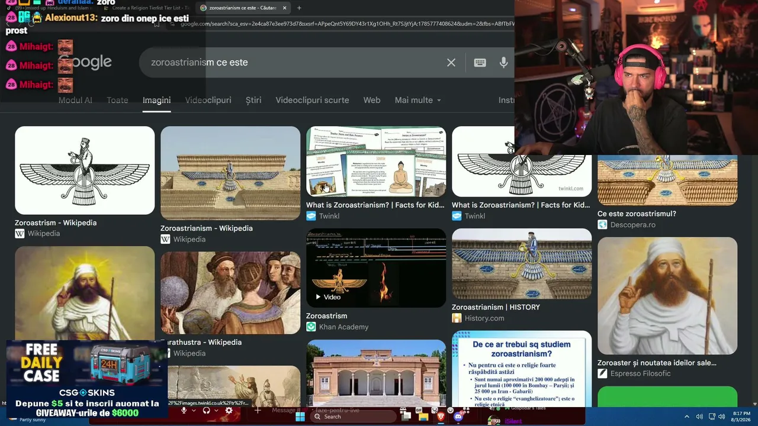
Task: Close the zoroastrianism ce este browser tab
Action: tap(285, 8)
